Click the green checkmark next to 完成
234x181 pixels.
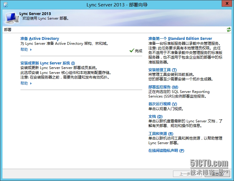tap(132, 51)
